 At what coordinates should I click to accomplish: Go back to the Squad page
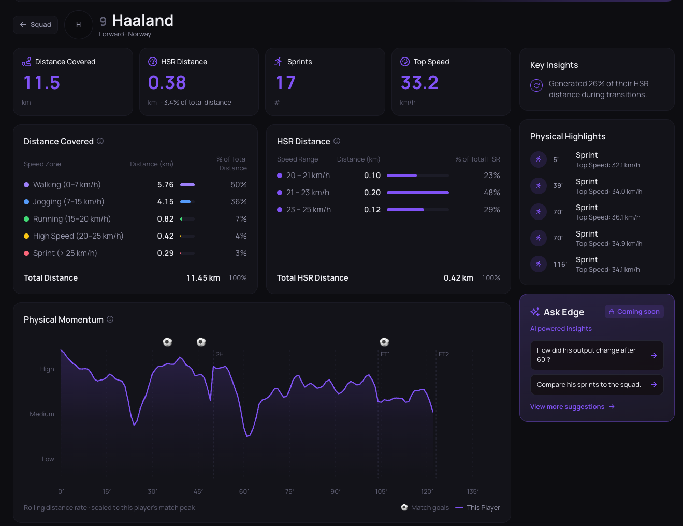pyautogui.click(x=35, y=25)
